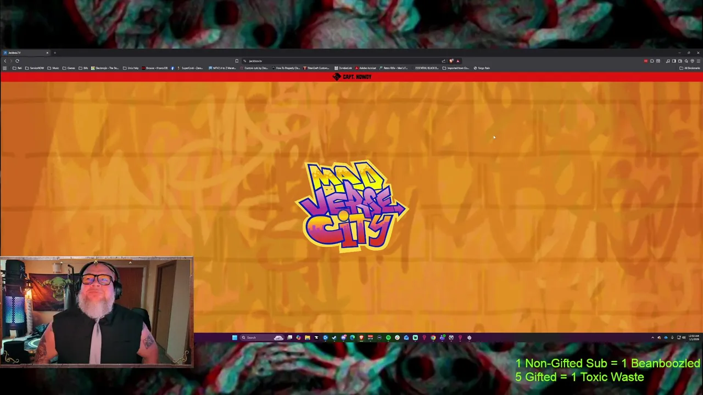Viewport: 703px width, 395px height.
Task: Open the Facebook bookmark icon
Action: [172, 68]
